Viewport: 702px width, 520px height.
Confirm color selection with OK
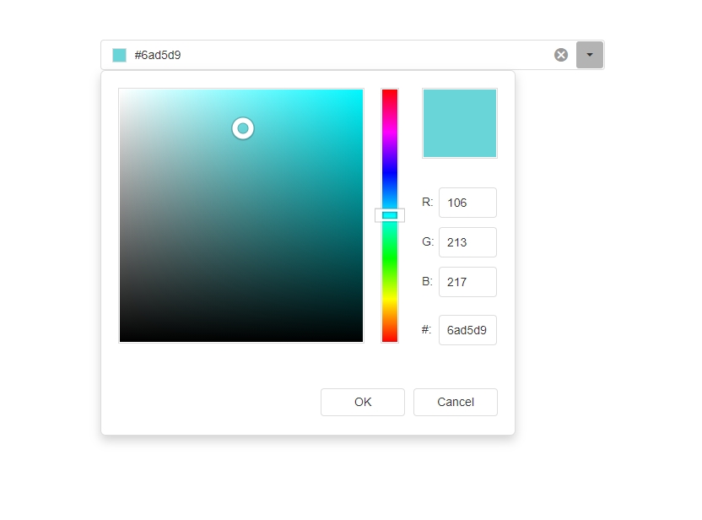[x=363, y=403]
